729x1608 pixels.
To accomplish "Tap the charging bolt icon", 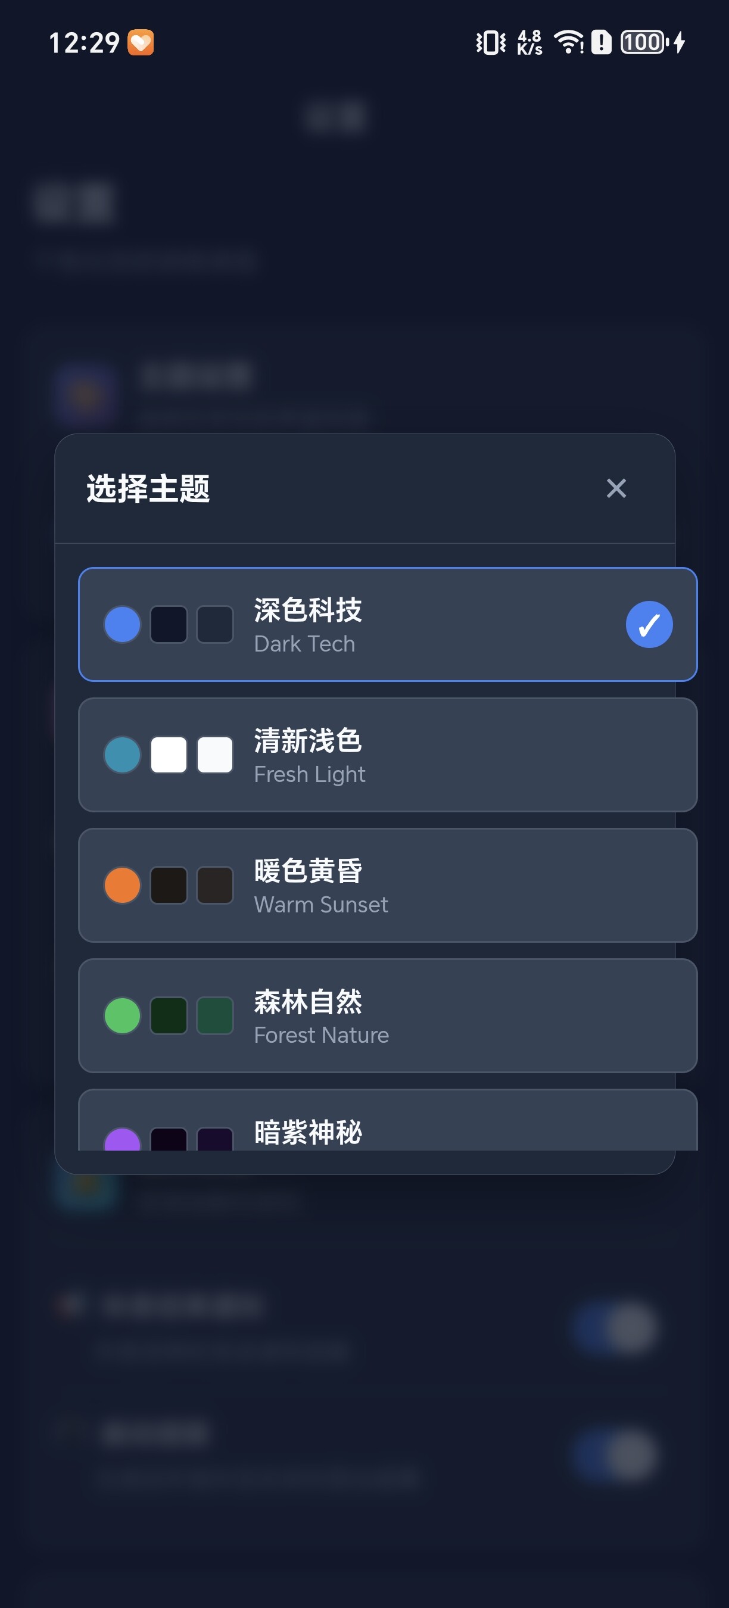I will pos(680,42).
